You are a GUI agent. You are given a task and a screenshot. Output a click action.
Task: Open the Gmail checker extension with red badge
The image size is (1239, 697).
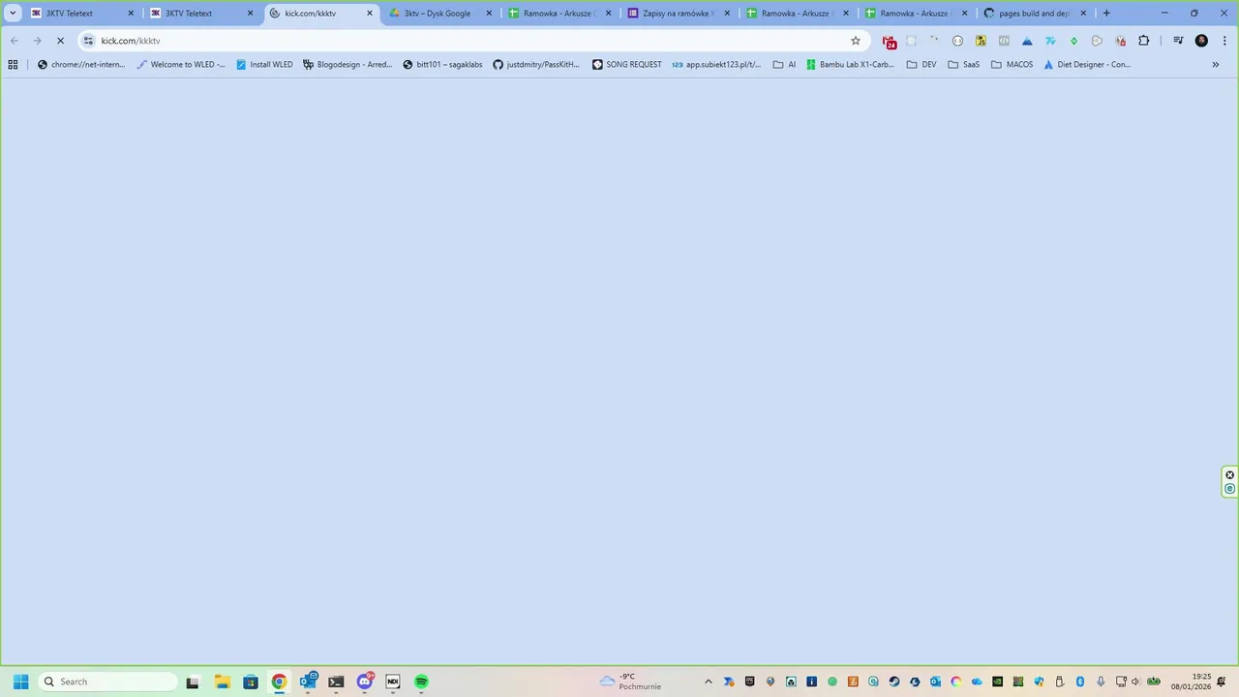coord(889,41)
